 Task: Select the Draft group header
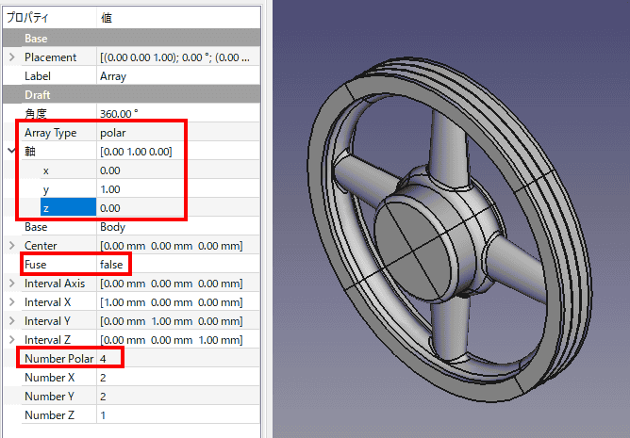(x=132, y=95)
